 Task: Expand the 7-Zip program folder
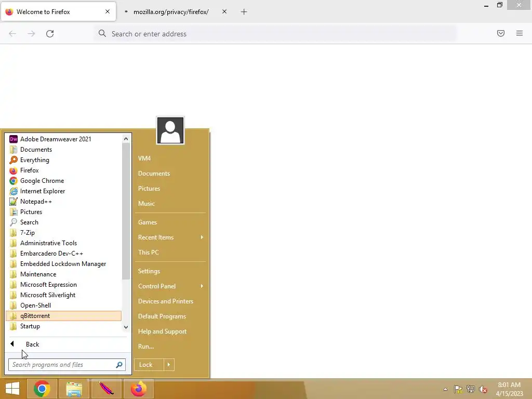[63, 233]
